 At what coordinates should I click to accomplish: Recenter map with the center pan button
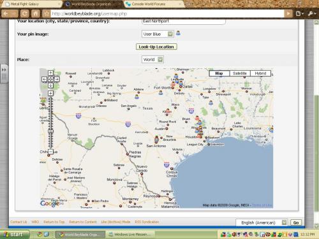pos(50,79)
